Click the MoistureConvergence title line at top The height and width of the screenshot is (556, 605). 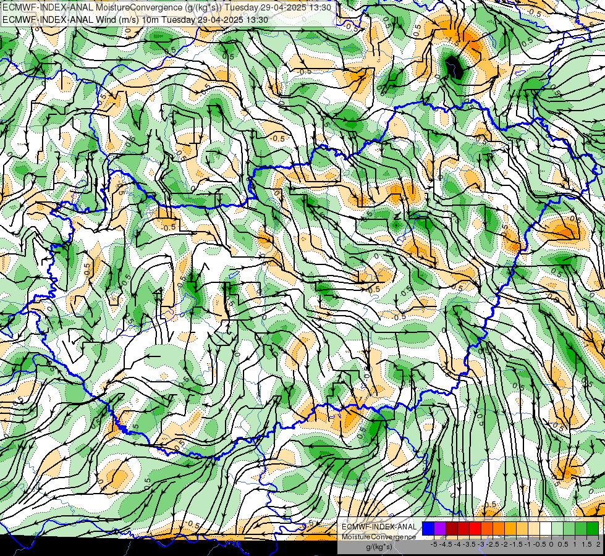(x=166, y=7)
